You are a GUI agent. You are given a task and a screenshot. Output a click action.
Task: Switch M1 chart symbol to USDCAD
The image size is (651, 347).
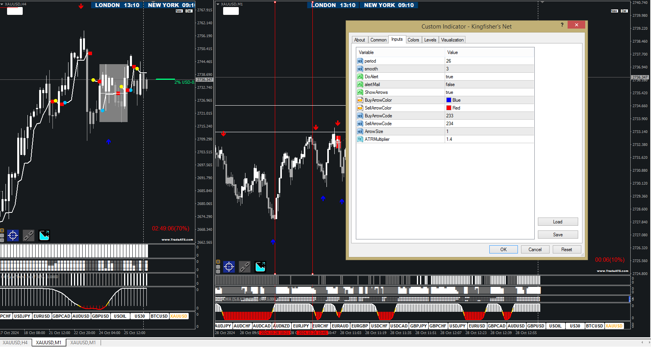pos(399,326)
